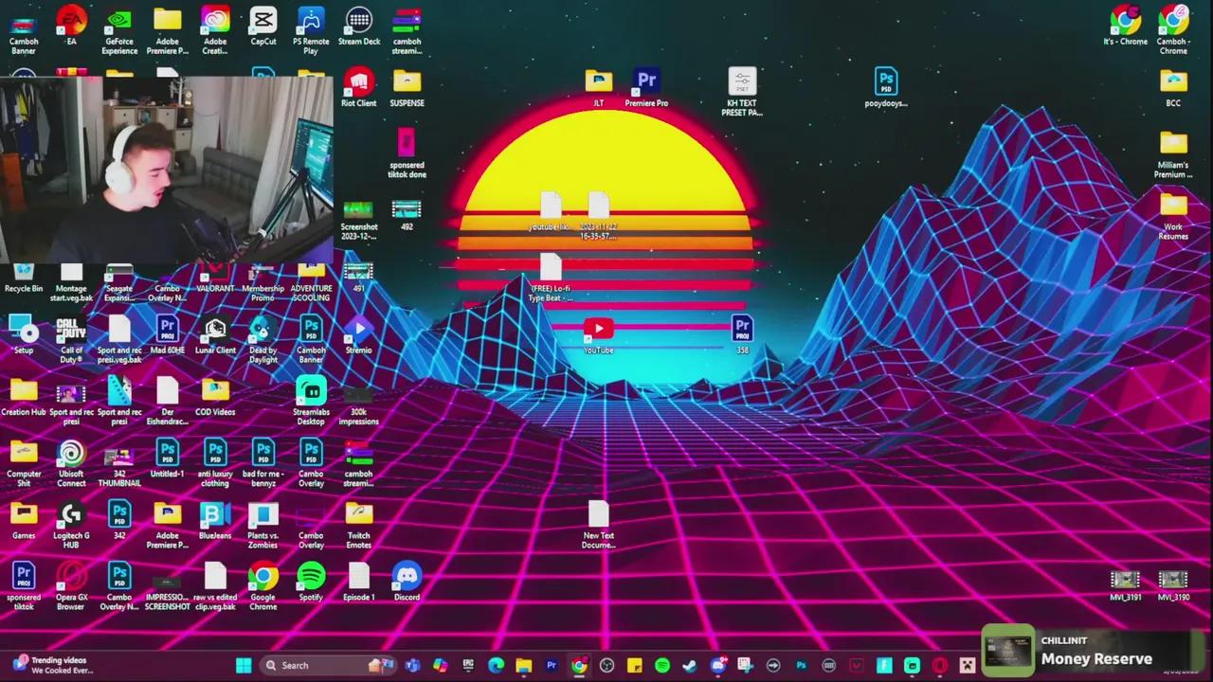Select the MVI_3190 video file
The width and height of the screenshot is (1213, 682).
[1173, 585]
